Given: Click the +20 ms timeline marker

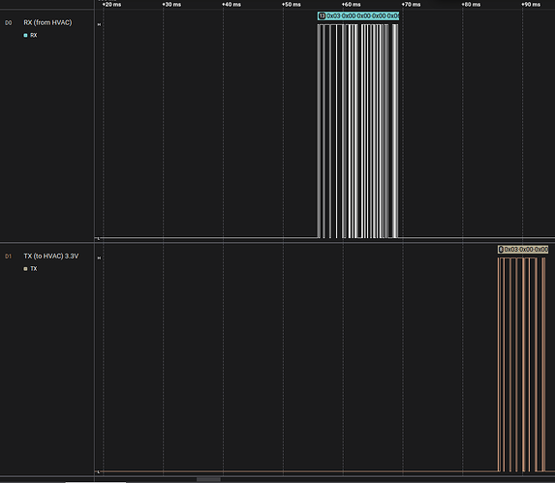Looking at the screenshot, I should click(x=111, y=5).
